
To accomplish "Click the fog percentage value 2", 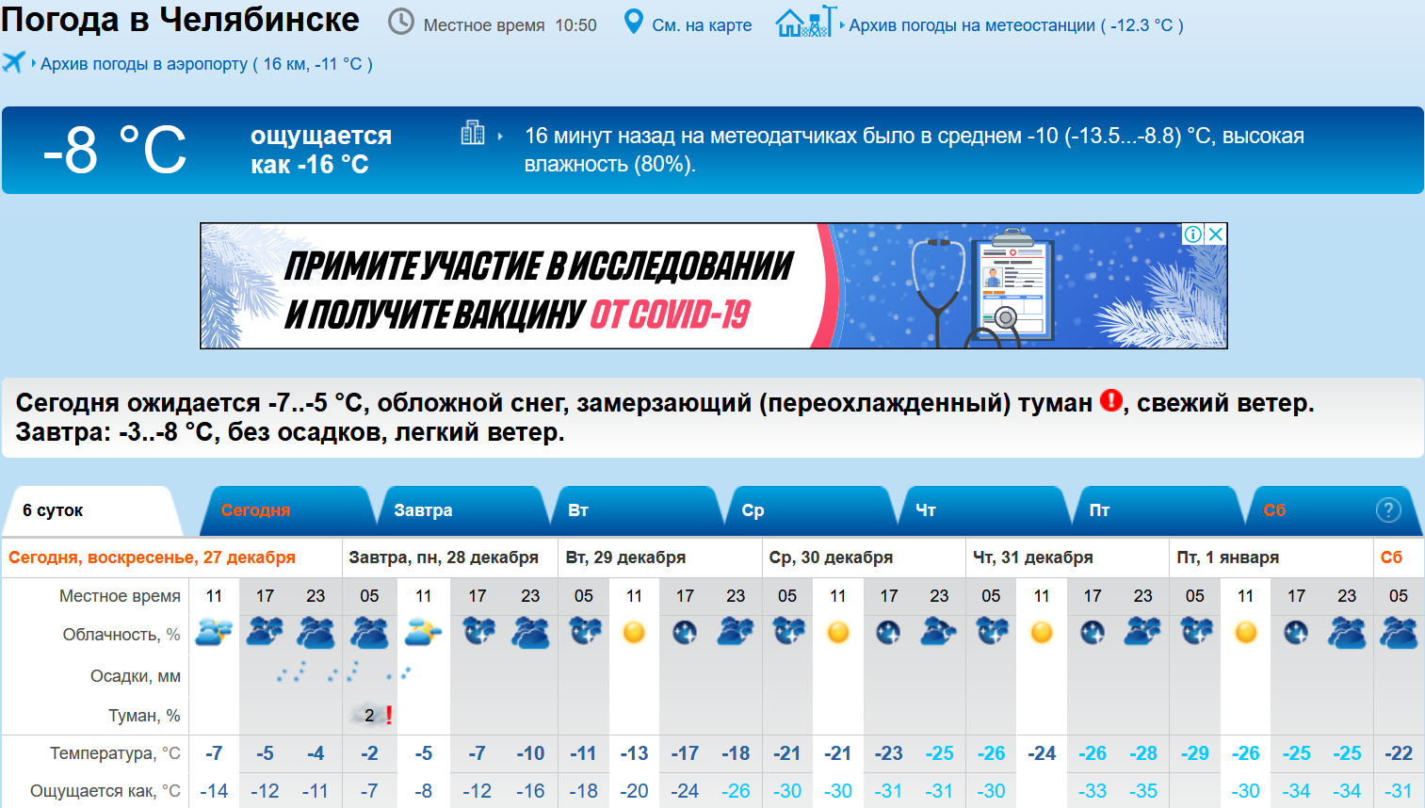I will pyautogui.click(x=369, y=716).
